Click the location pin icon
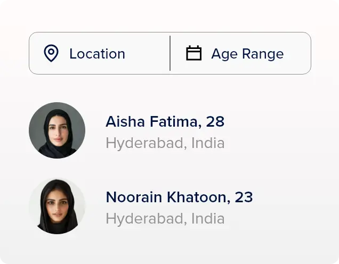 [x=51, y=53]
